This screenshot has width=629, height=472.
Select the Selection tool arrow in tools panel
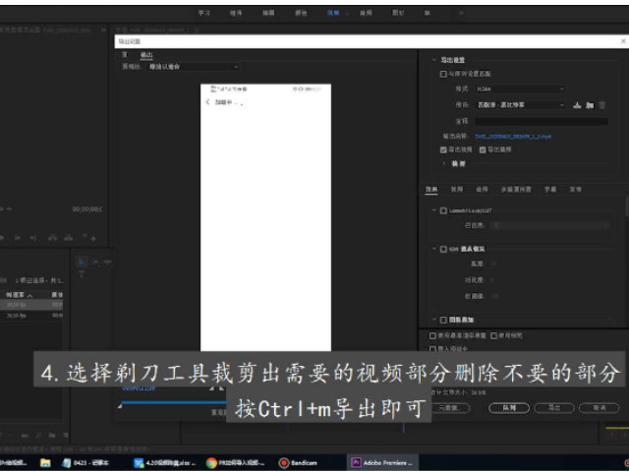pyautogui.click(x=82, y=263)
